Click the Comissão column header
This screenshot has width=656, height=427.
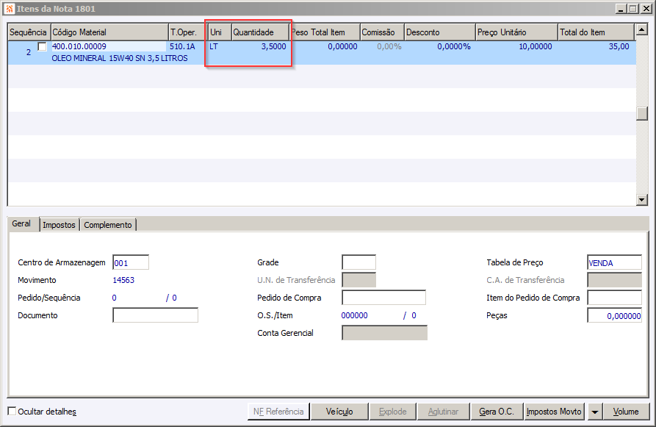(x=382, y=32)
